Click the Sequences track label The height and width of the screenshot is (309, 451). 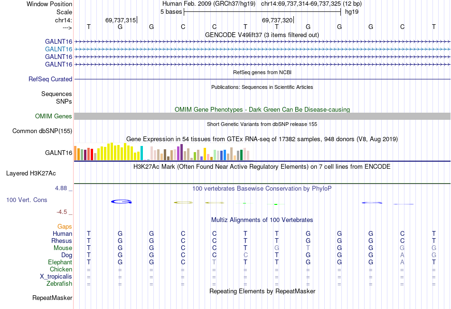[56, 94]
